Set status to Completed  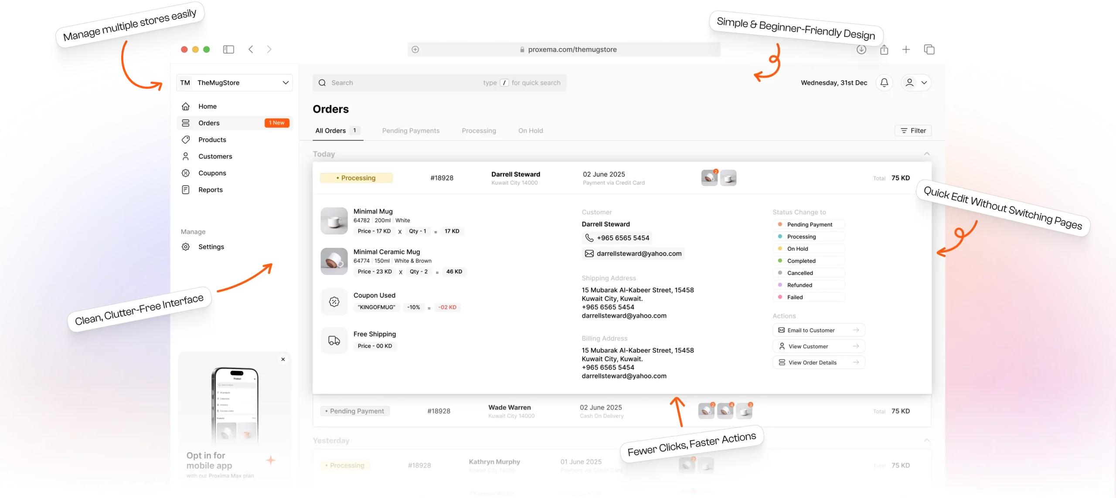coord(809,261)
